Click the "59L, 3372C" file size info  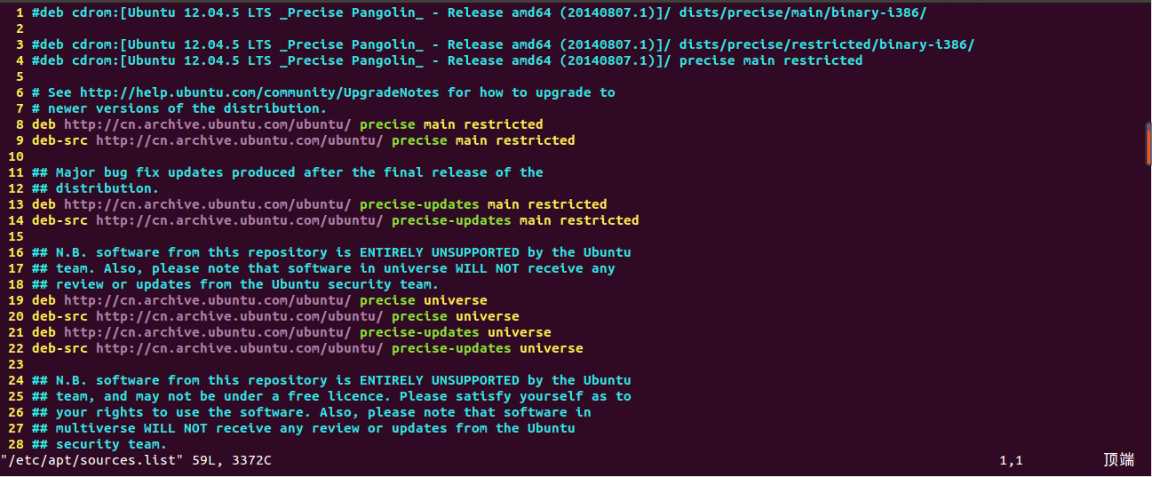tap(232, 460)
